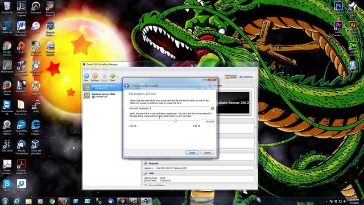The image size is (364, 205).
Task: Select the Adobe Acrobat desktop icon
Action: tap(7, 167)
